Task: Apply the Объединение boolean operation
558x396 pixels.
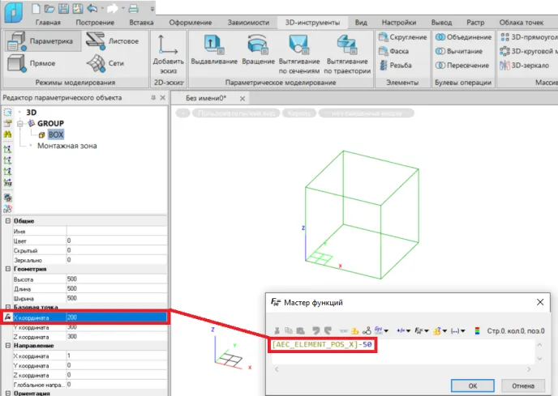Action: pyautogui.click(x=463, y=37)
